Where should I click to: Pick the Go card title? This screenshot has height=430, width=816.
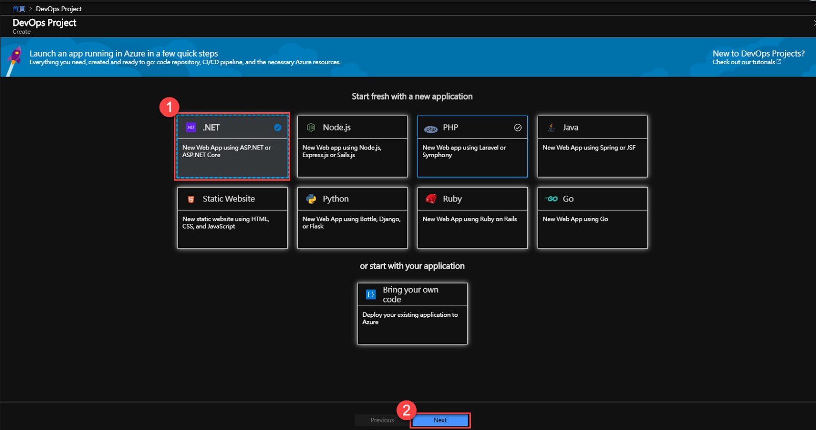tap(568, 199)
